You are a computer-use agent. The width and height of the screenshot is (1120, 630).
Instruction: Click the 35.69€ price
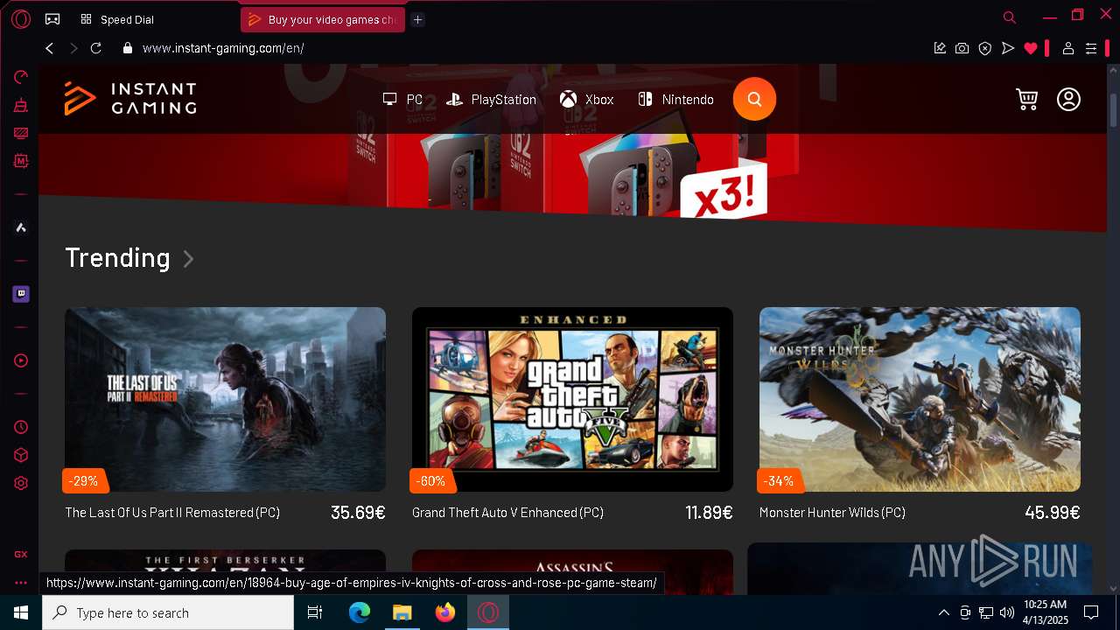click(x=358, y=513)
